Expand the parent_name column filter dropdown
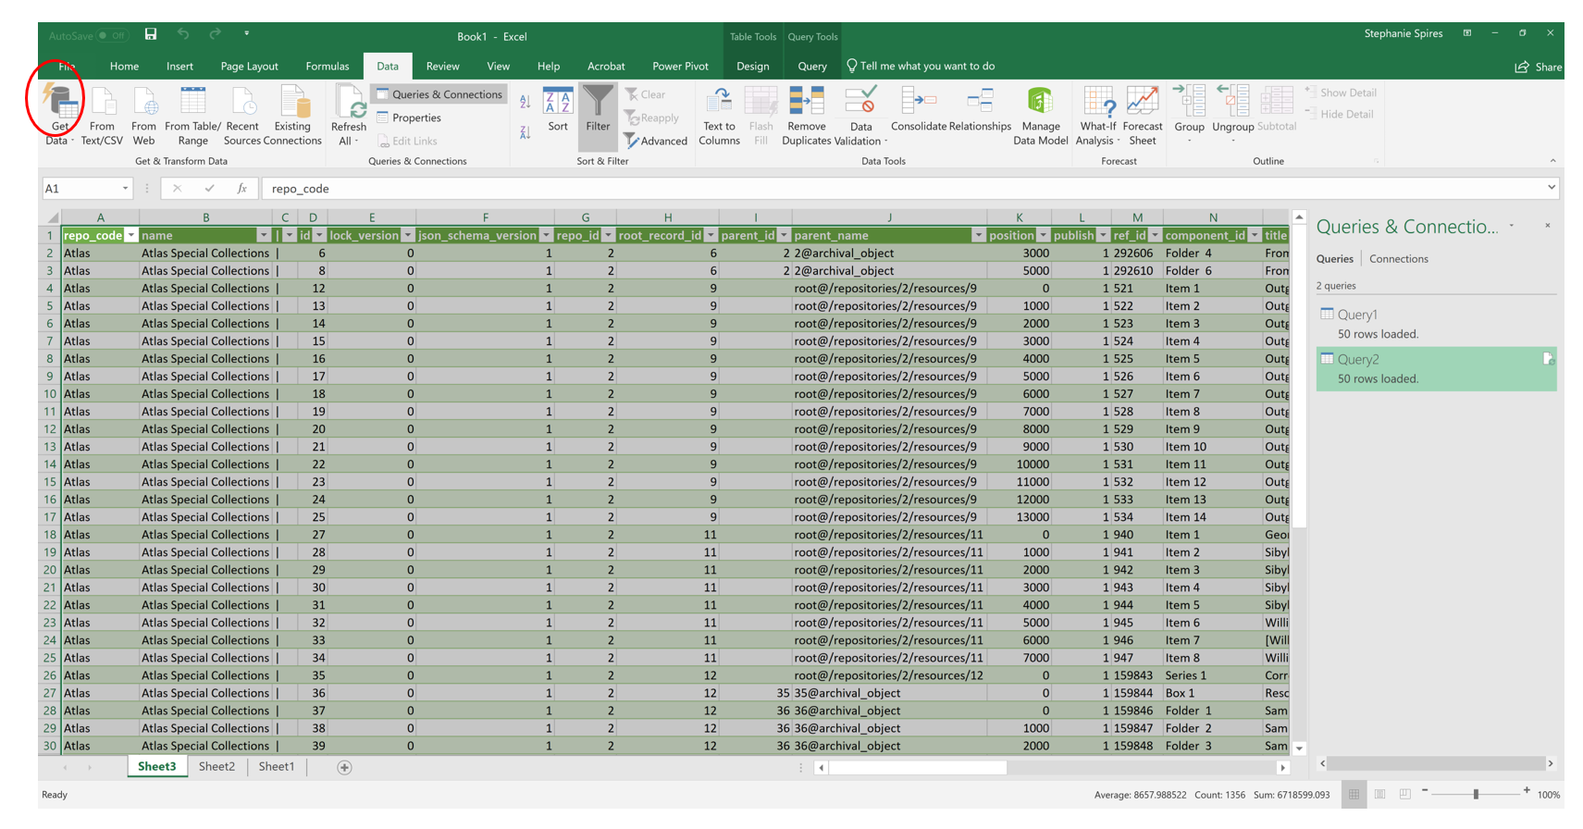1583x829 pixels. (x=978, y=235)
